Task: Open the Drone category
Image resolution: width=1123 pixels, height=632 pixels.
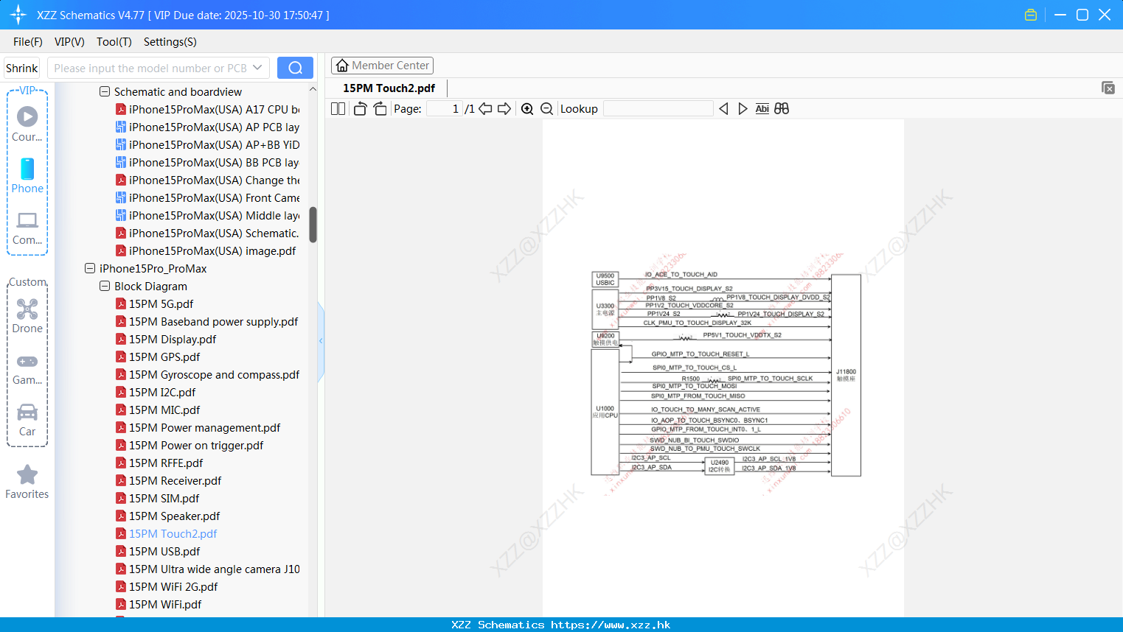Action: tap(27, 316)
